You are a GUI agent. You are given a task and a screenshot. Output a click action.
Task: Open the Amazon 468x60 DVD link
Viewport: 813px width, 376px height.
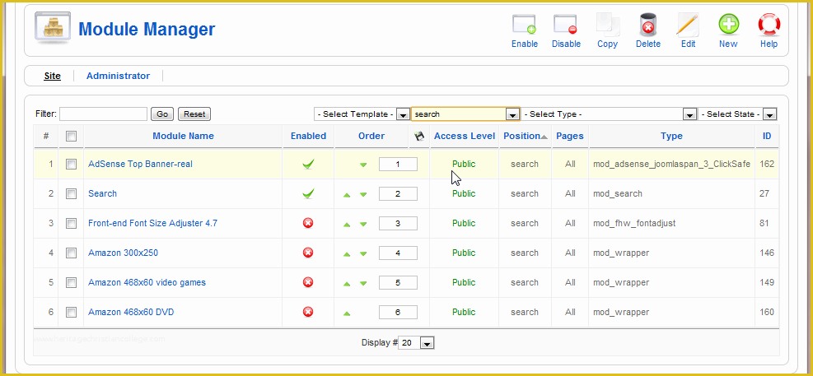131,312
